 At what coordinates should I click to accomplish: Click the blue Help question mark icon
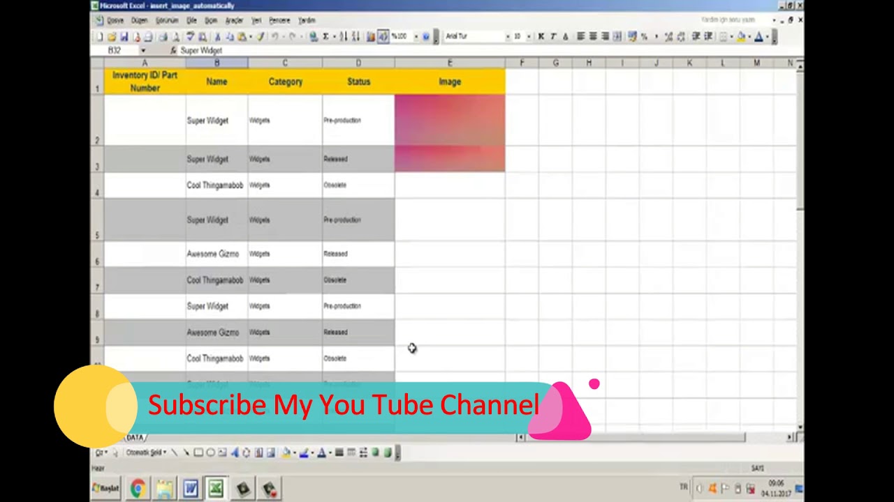click(426, 36)
